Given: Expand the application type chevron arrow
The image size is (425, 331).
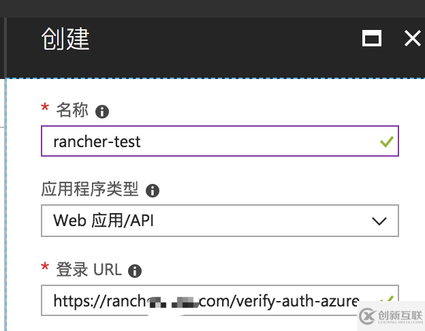Looking at the screenshot, I should 379,221.
